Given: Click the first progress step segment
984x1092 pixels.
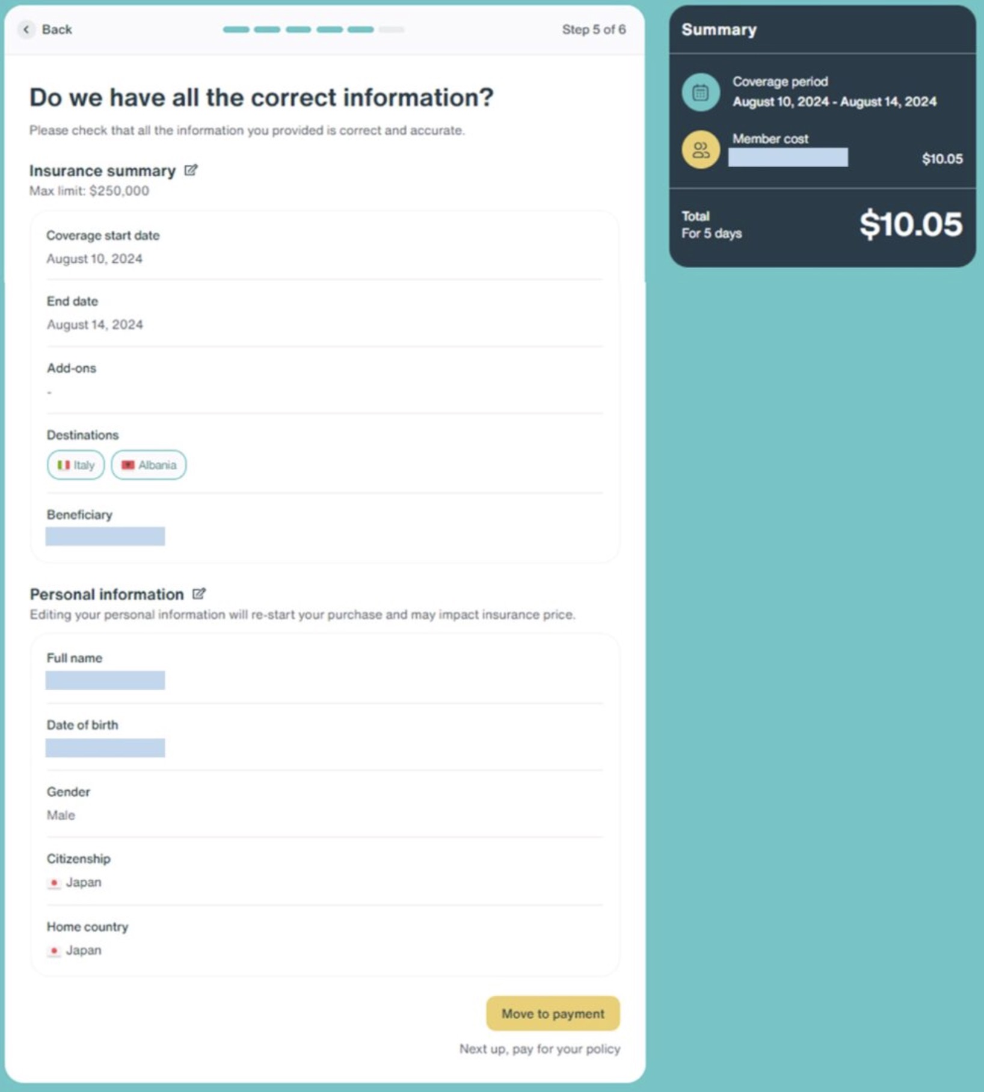Looking at the screenshot, I should pos(236,29).
